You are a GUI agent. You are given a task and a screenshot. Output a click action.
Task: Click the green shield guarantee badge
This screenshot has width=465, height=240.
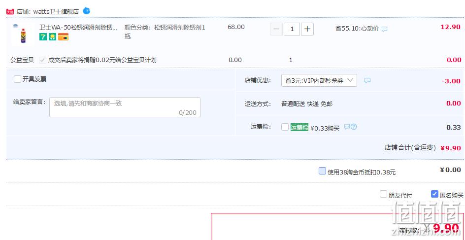[53, 37]
